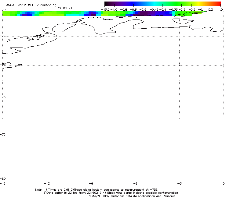Click the 0.0 color scale label
This screenshot has height=198, width=226.
[x=211, y=10]
